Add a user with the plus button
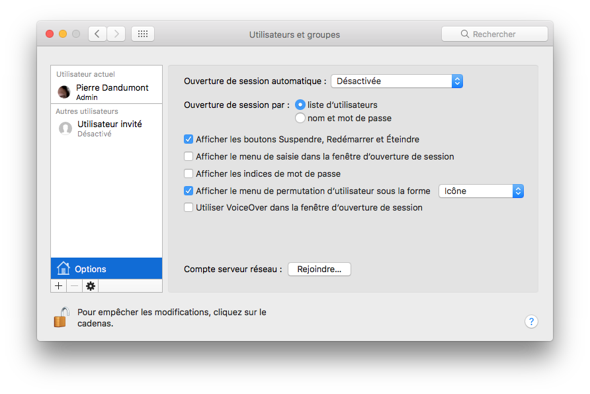590x394 pixels. pyautogui.click(x=59, y=286)
